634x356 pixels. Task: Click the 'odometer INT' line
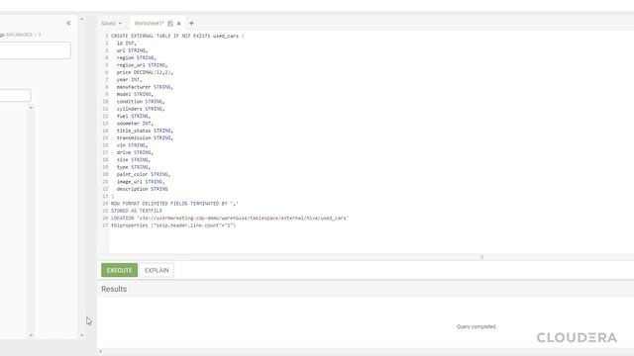[135, 123]
